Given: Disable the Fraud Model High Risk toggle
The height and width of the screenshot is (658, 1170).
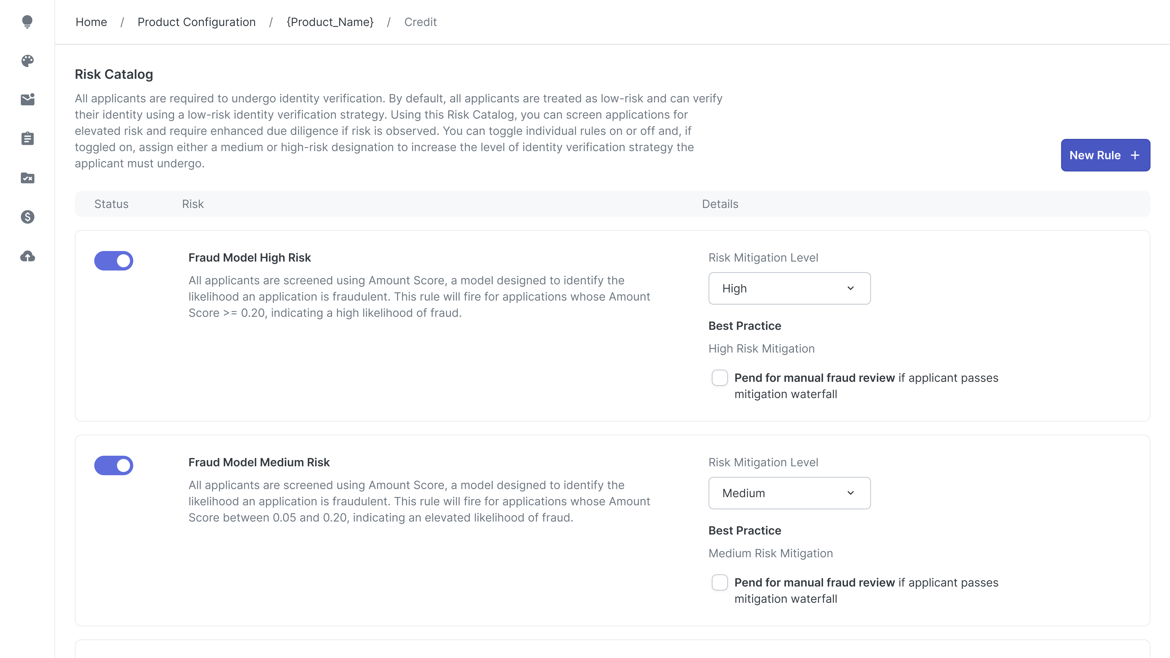Looking at the screenshot, I should [x=113, y=261].
